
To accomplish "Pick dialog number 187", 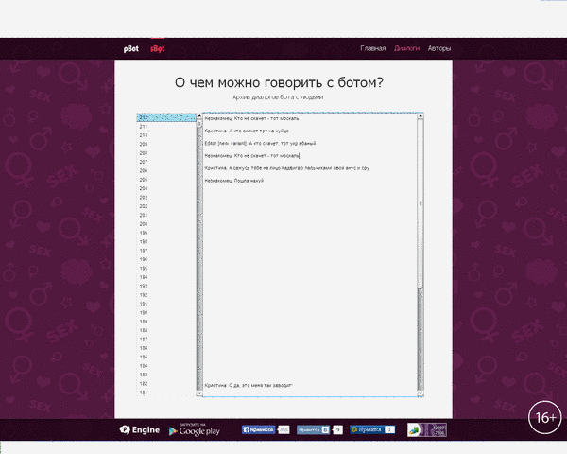I will click(x=166, y=340).
